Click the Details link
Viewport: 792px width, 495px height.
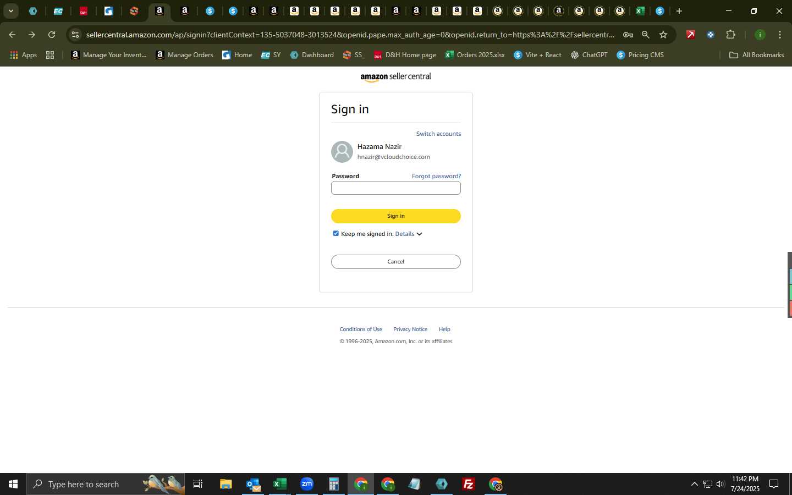pyautogui.click(x=405, y=234)
